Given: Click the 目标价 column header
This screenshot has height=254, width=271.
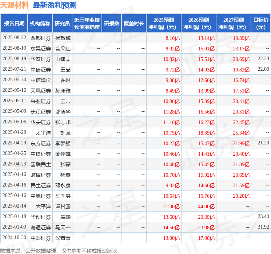Looking at the screenshot, I should pos(261,24).
